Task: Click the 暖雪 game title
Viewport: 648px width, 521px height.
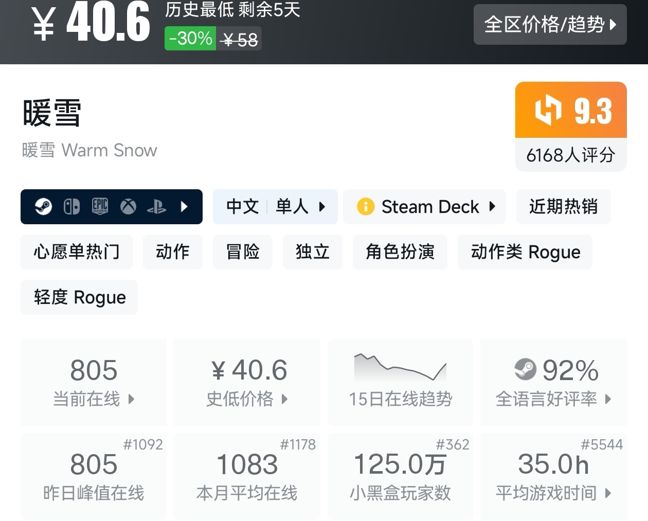Action: (x=52, y=113)
